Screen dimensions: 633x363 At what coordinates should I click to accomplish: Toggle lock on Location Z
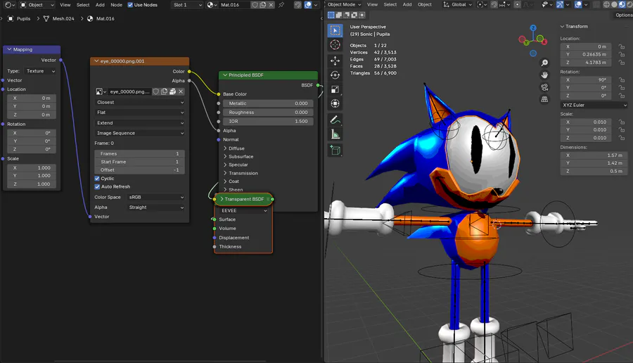622,63
